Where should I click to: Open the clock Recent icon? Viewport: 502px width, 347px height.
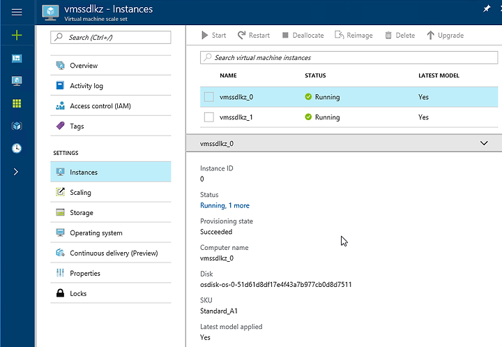(x=17, y=148)
